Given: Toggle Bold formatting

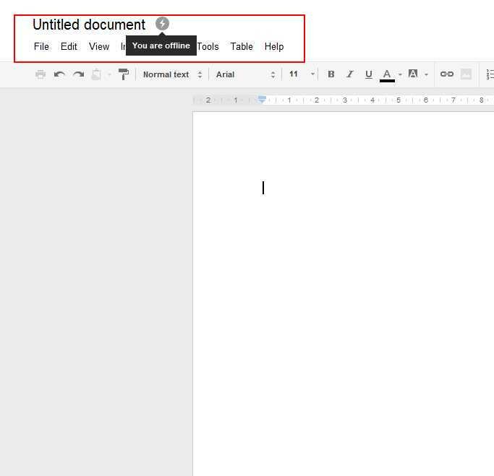Looking at the screenshot, I should pos(331,74).
